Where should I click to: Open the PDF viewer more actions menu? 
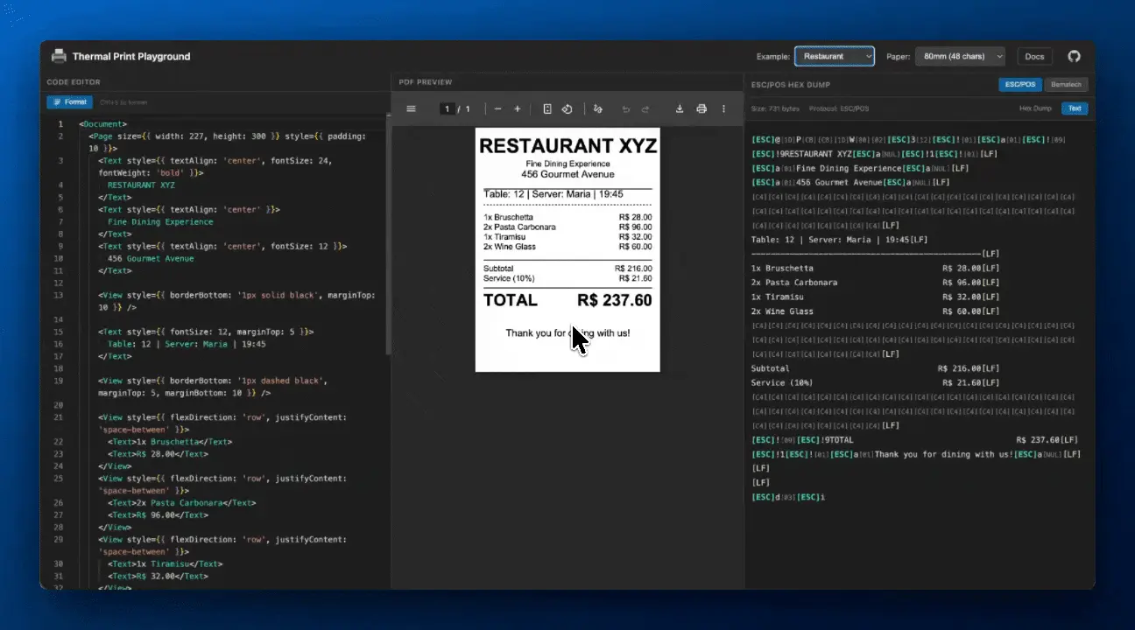tap(723, 109)
